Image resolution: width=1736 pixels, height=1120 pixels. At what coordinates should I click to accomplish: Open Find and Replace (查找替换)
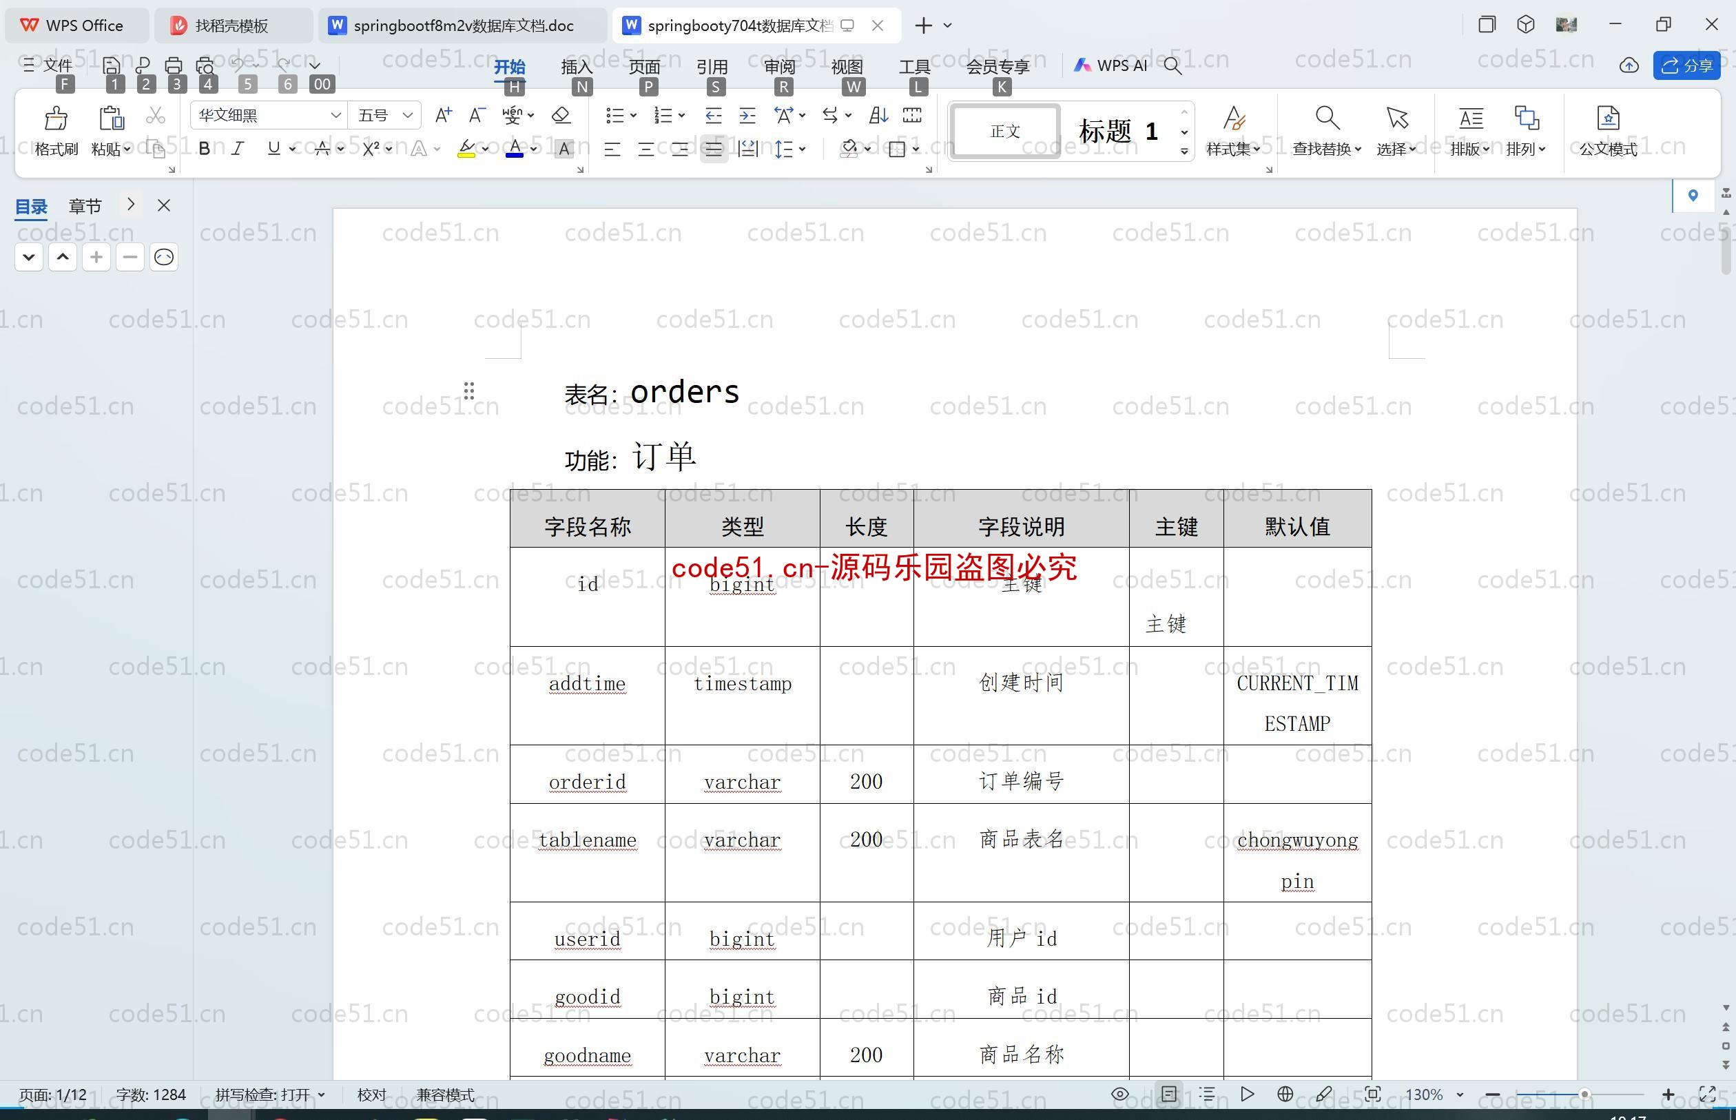[x=1327, y=131]
